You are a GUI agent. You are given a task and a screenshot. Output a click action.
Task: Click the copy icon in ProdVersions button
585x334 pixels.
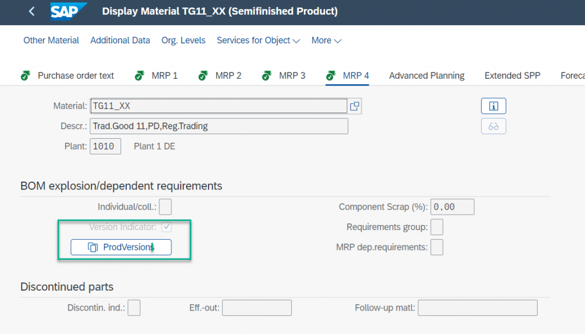tap(93, 247)
